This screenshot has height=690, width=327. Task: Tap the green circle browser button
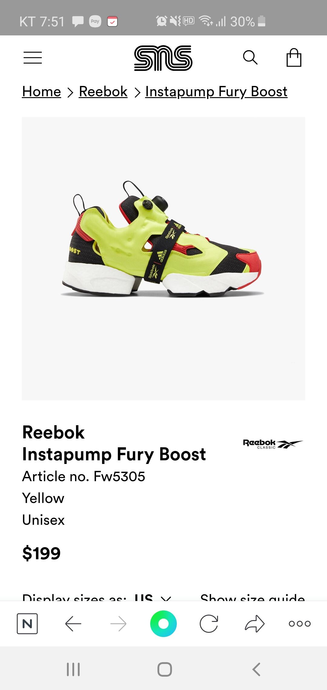point(163,624)
